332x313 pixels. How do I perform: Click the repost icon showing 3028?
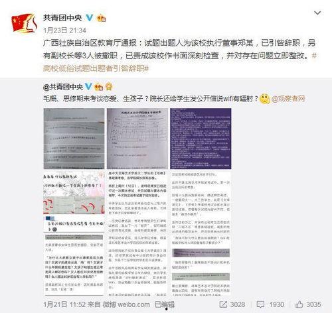[x=223, y=304]
